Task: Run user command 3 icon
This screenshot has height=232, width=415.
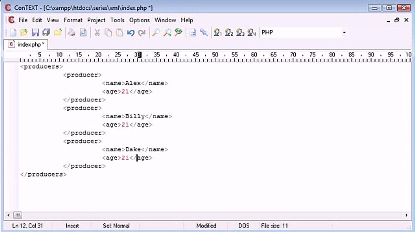Action: (x=241, y=33)
